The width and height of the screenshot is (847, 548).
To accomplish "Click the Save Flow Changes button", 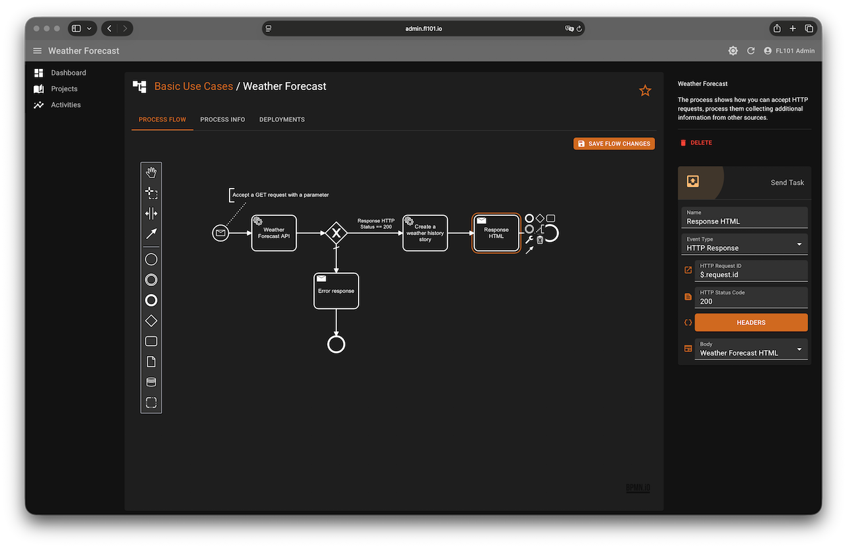I will [x=613, y=144].
